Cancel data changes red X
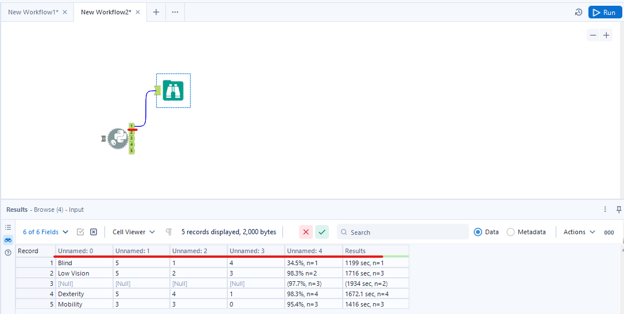 pyautogui.click(x=305, y=232)
